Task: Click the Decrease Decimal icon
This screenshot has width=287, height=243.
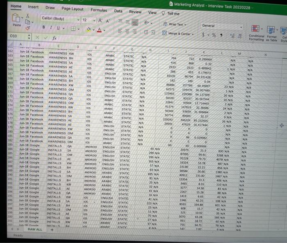Action: pyautogui.click(x=240, y=36)
